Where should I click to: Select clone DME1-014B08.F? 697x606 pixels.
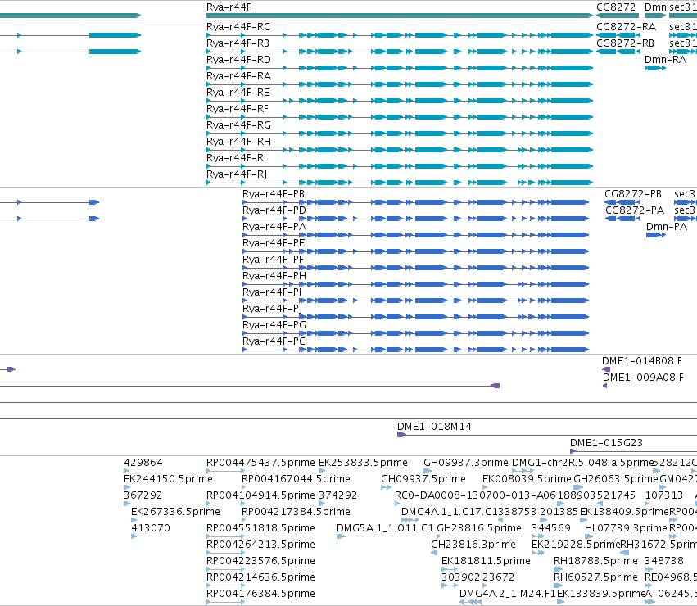click(x=642, y=361)
